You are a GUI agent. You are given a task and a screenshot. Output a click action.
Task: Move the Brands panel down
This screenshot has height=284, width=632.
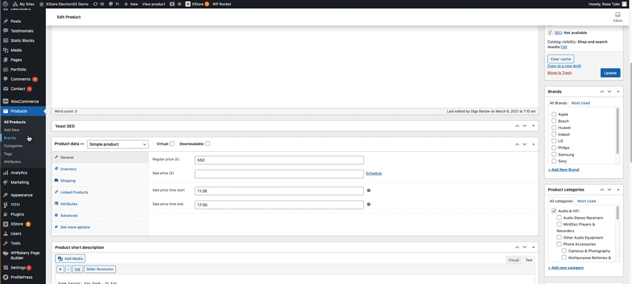pyautogui.click(x=610, y=91)
